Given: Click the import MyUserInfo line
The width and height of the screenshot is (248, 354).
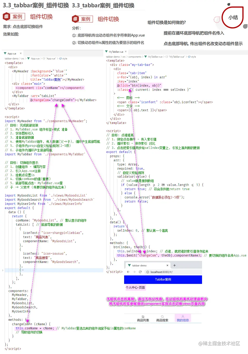Looking at the screenshot, I should 44,204.
